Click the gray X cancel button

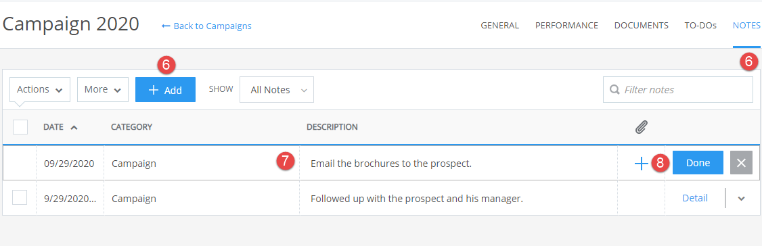point(741,163)
